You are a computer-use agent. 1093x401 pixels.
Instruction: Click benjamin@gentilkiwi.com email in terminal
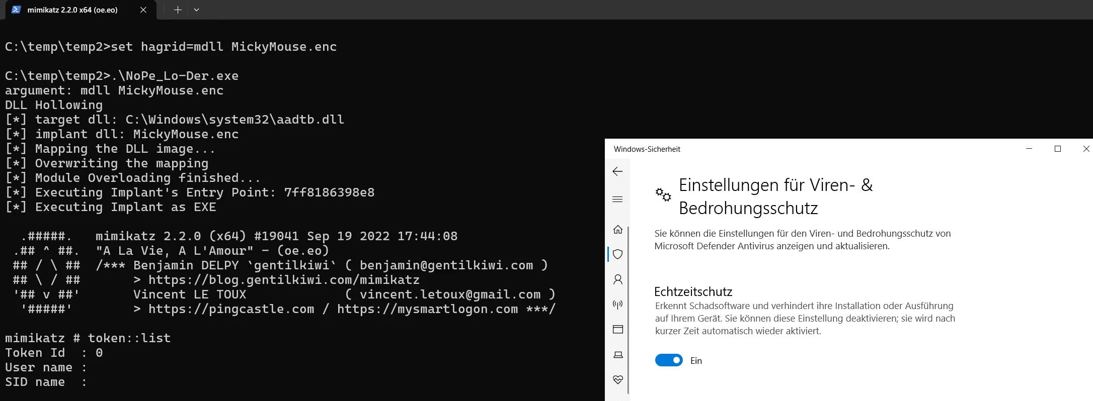tap(446, 265)
